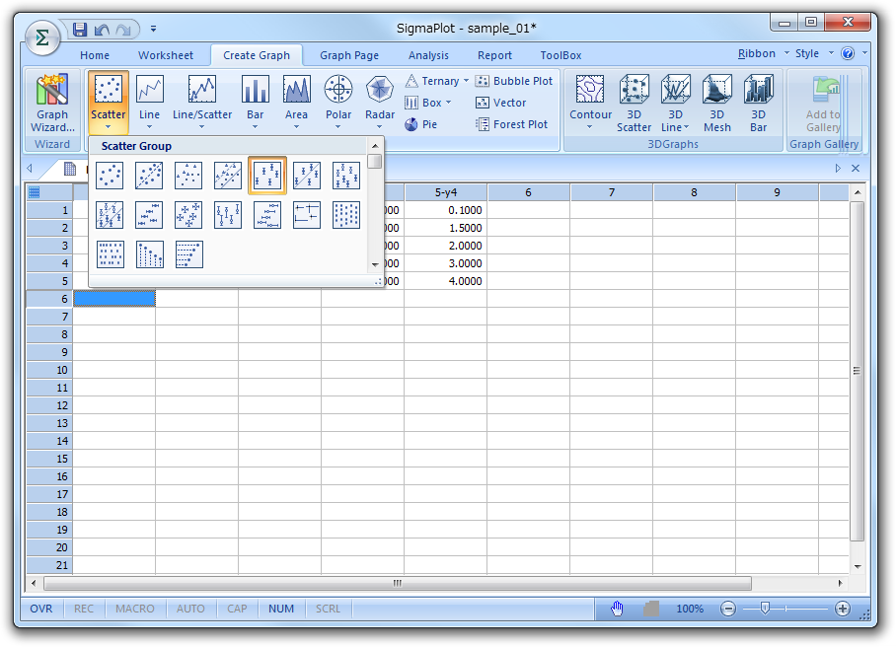This screenshot has width=896, height=647.
Task: Open the Graph Page tab
Action: [x=349, y=55]
